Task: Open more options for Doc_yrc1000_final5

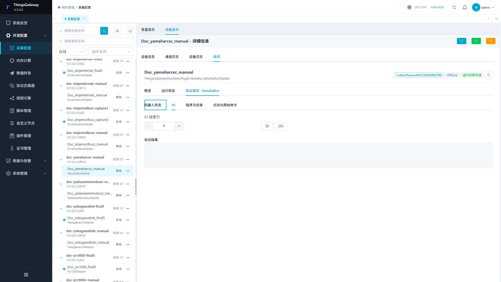Action: [x=128, y=269]
